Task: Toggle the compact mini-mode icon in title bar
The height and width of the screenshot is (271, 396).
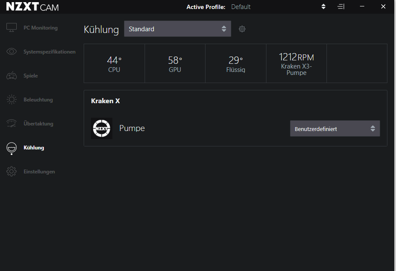Action: (341, 6)
